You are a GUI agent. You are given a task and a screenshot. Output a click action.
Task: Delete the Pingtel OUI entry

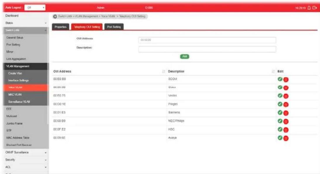tap(286, 105)
